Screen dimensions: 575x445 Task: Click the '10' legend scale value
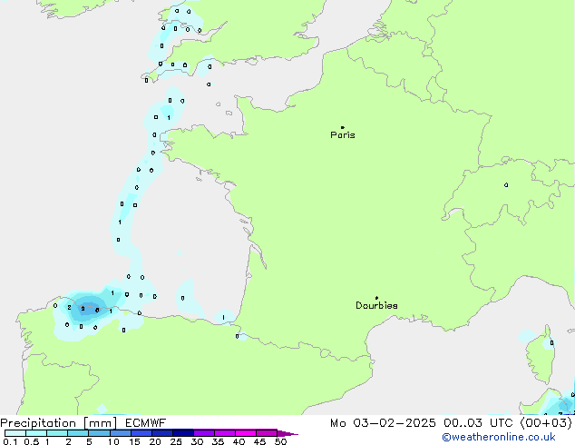[113, 441]
